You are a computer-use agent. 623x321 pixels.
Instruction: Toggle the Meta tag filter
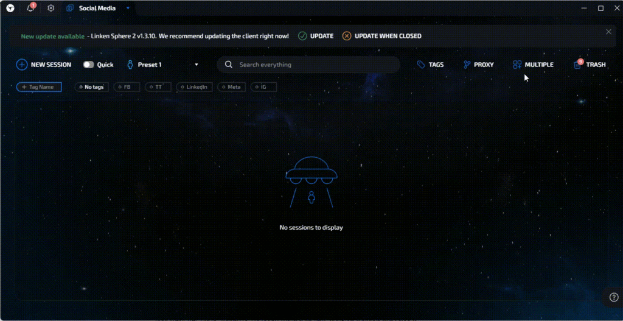point(231,86)
